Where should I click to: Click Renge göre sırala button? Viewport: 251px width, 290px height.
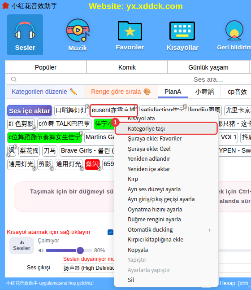[x=121, y=92]
